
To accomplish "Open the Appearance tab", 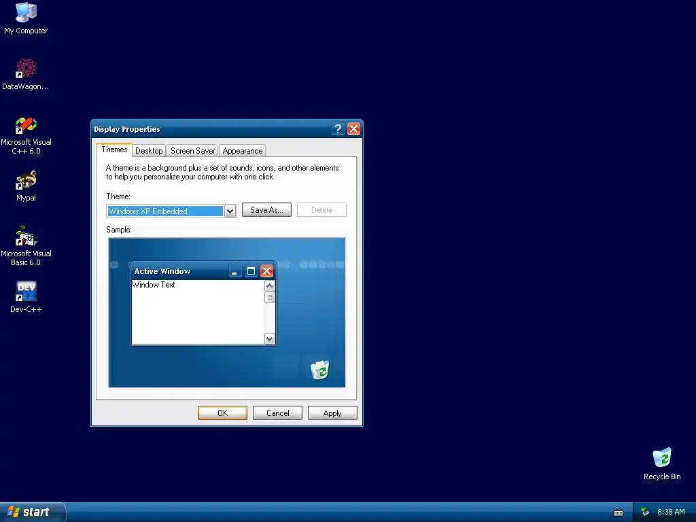I will point(243,151).
